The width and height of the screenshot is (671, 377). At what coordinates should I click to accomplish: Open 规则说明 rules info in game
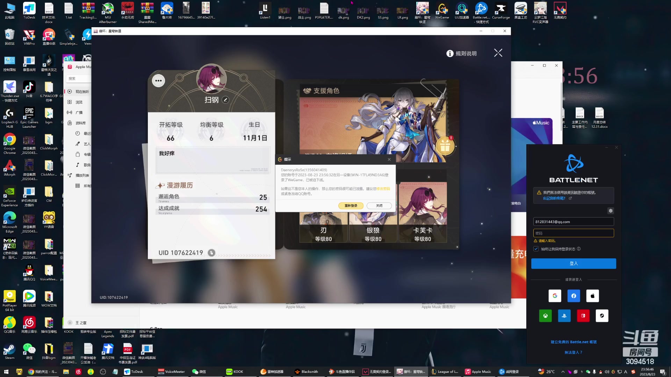point(461,53)
